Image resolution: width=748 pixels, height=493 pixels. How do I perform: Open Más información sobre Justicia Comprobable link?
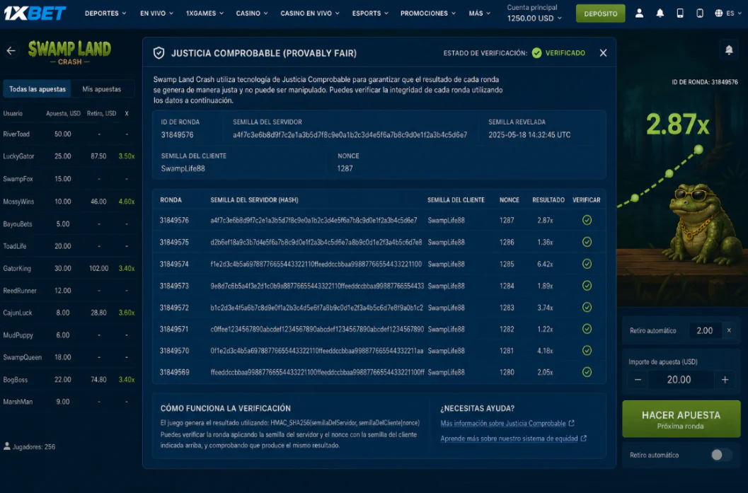pyautogui.click(x=507, y=424)
